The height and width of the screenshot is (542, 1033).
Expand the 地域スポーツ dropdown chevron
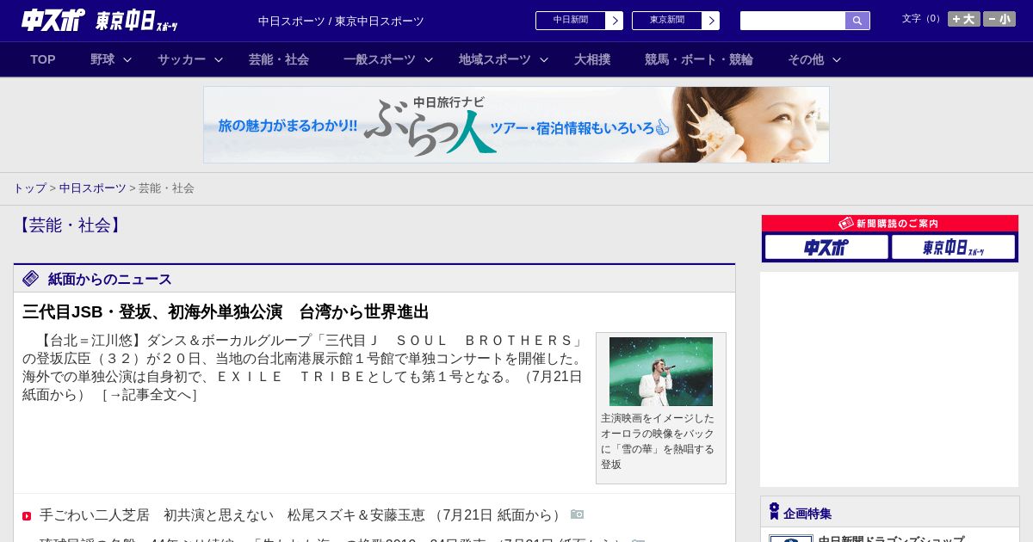coord(544,59)
